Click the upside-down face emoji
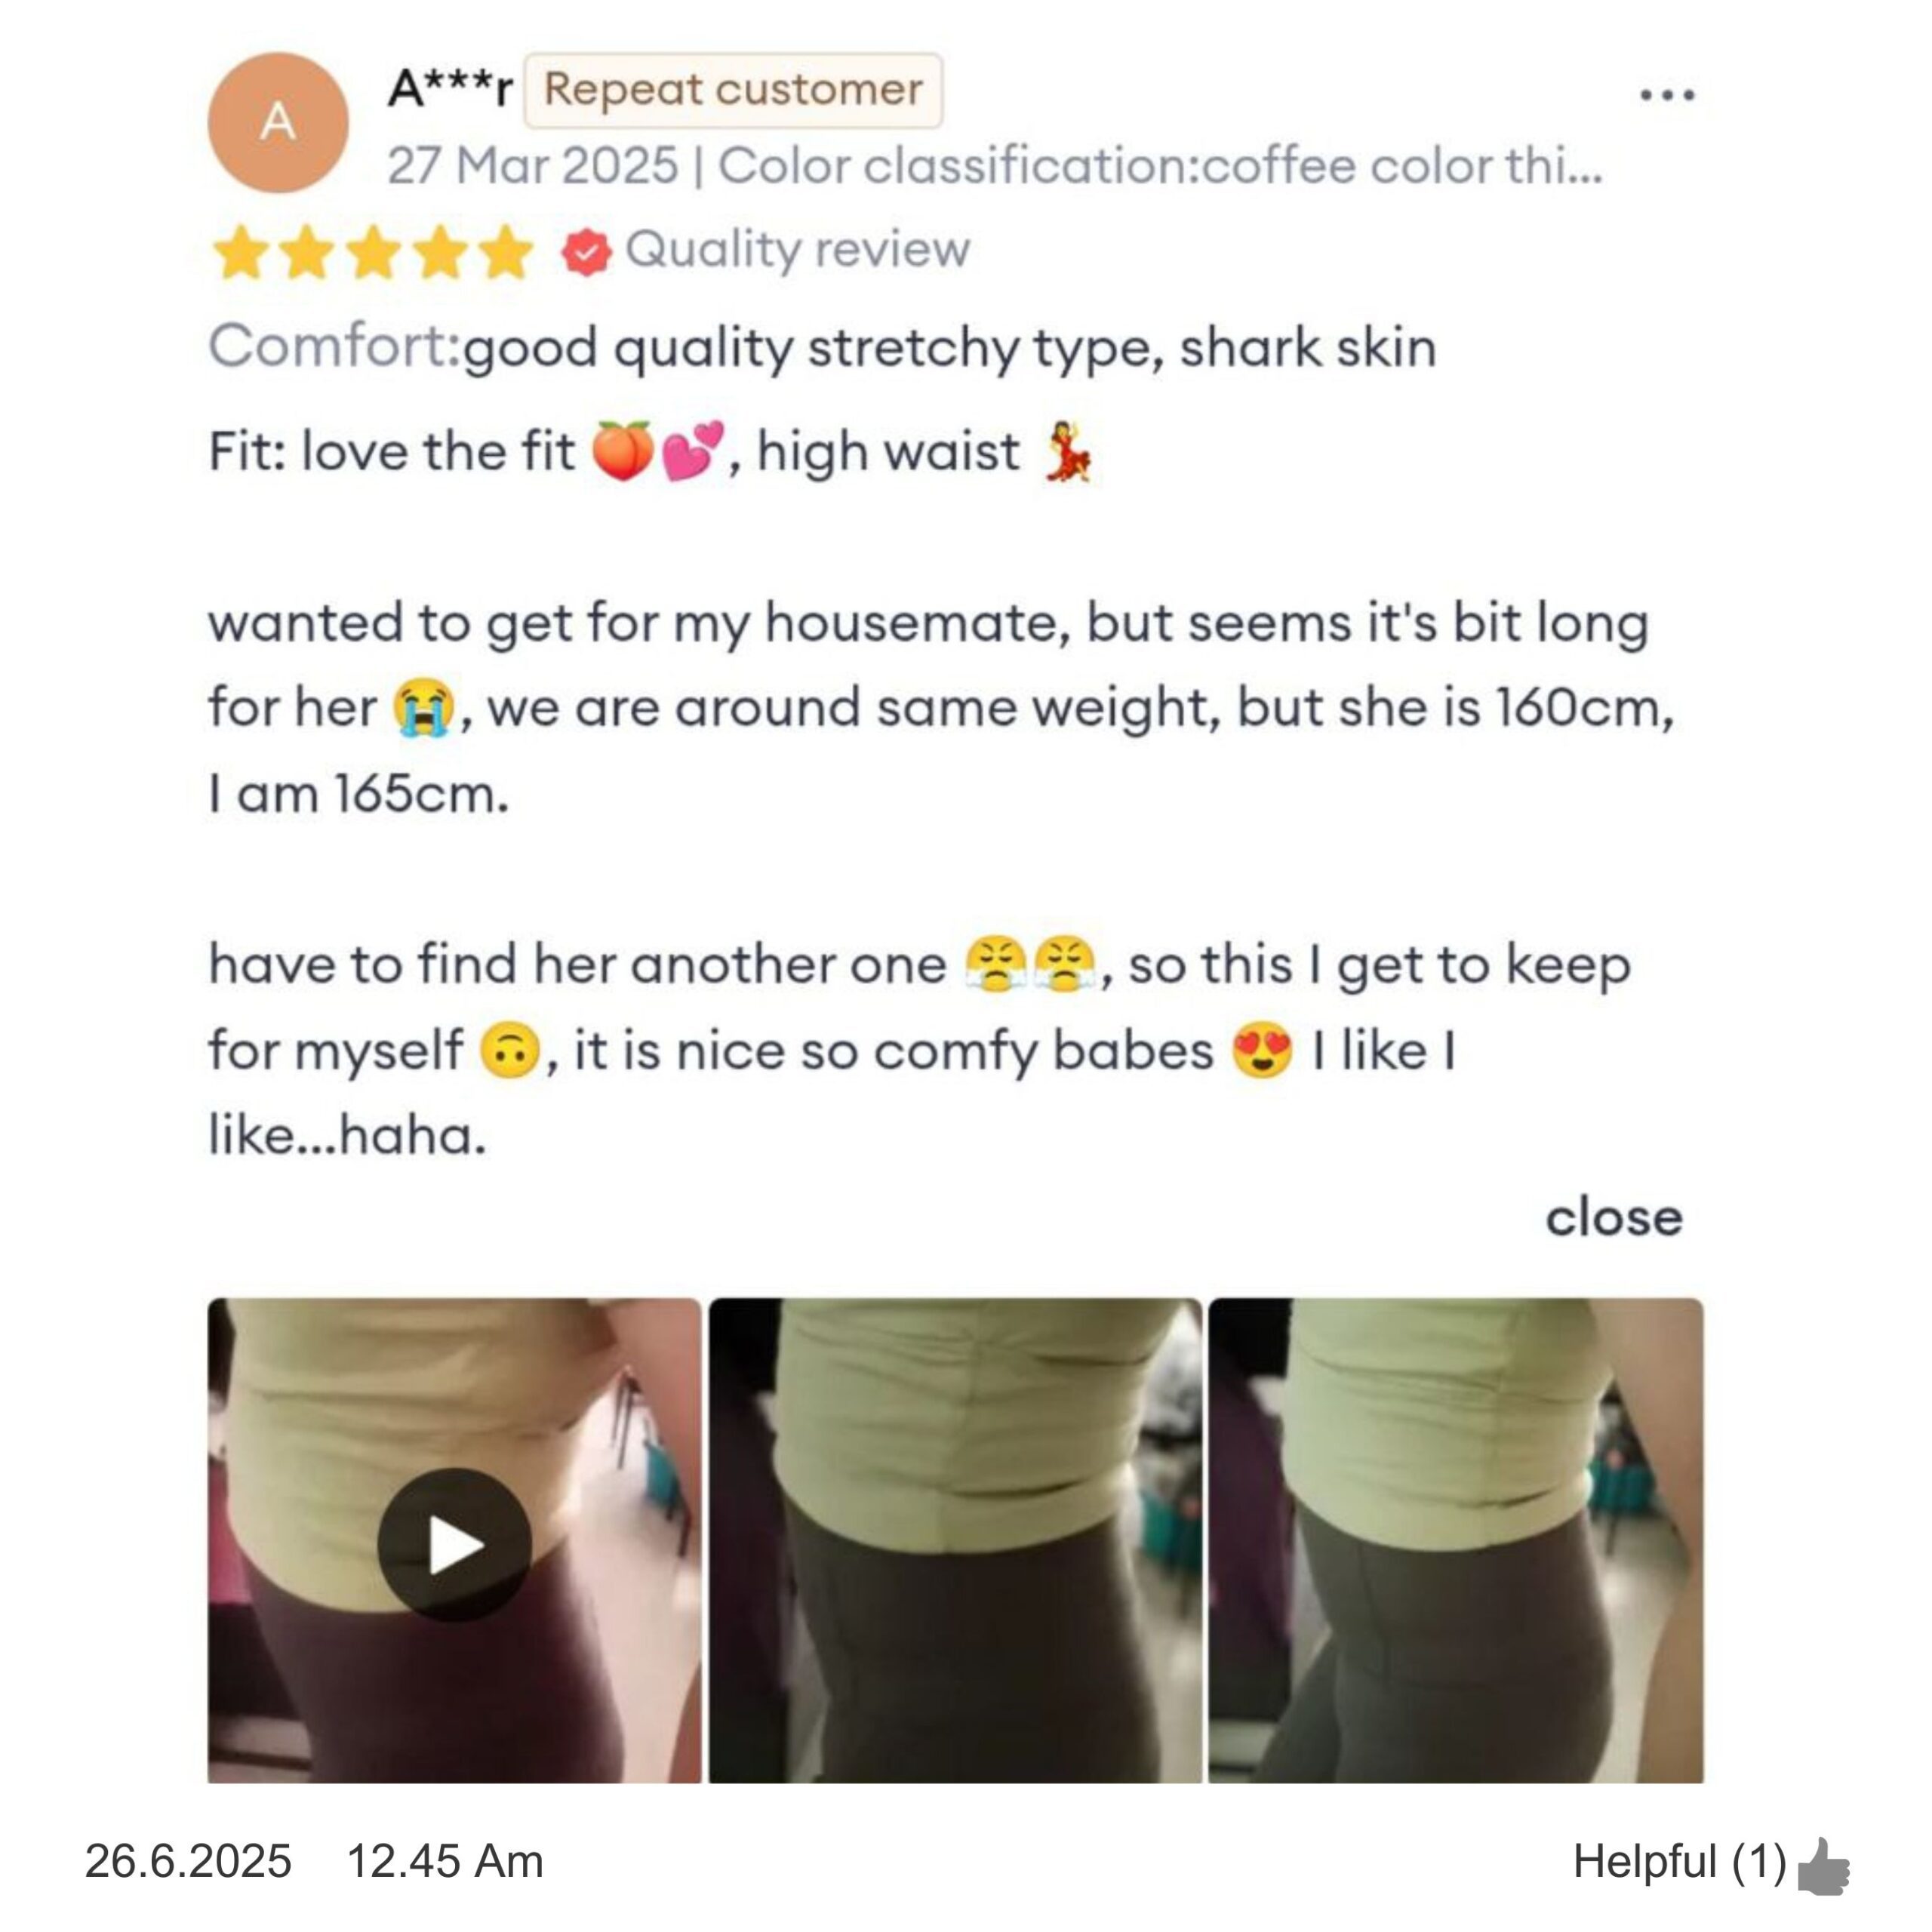The image size is (1932, 1932). pos(510,1051)
